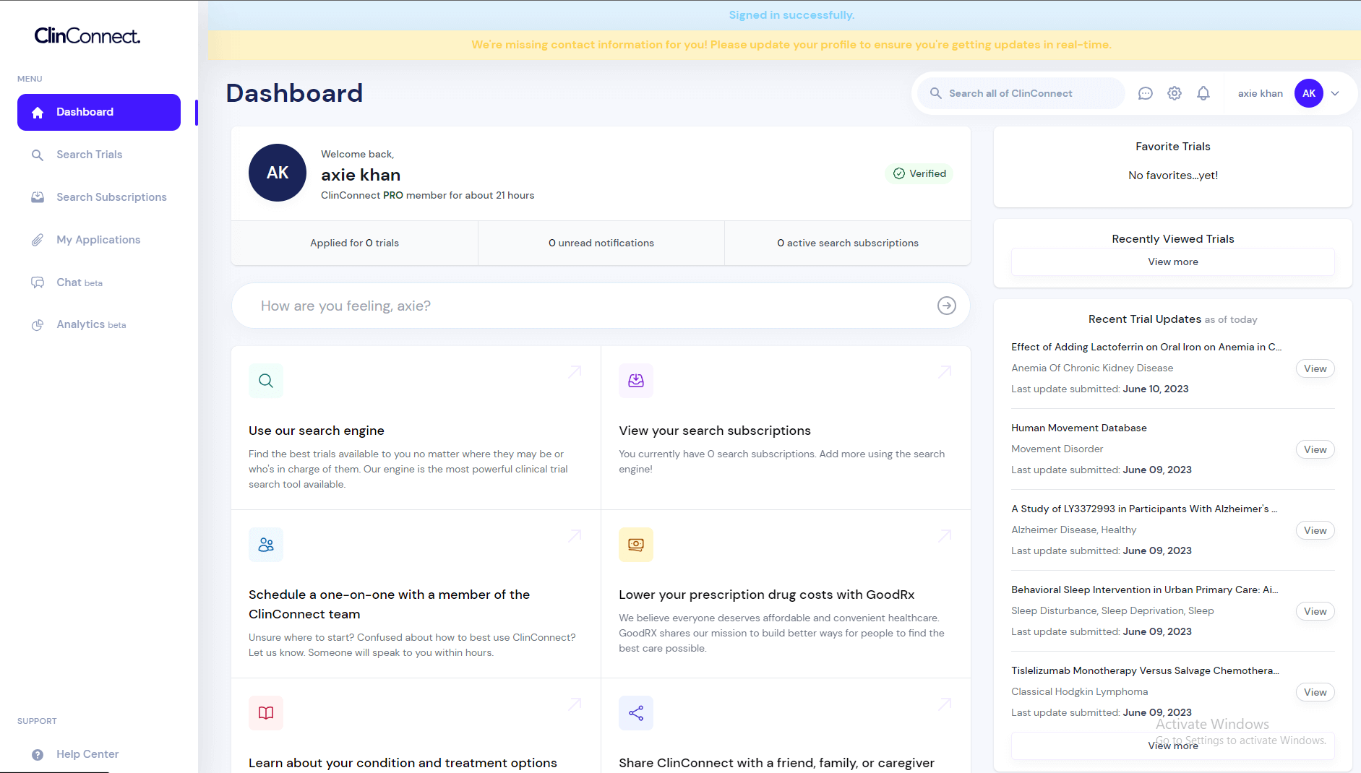This screenshot has height=773, width=1361.
Task: Open My Applications from the sidebar
Action: pos(98,240)
